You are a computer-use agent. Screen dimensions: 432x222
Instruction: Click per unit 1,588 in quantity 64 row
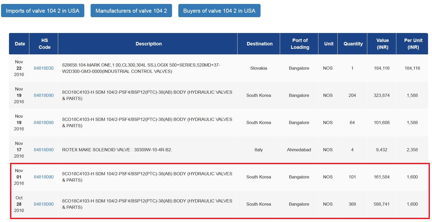[x=412, y=122]
